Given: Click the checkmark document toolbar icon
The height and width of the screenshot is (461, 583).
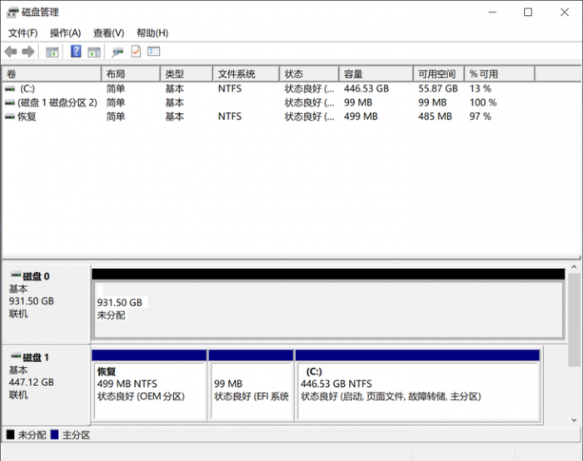Looking at the screenshot, I should (x=136, y=52).
